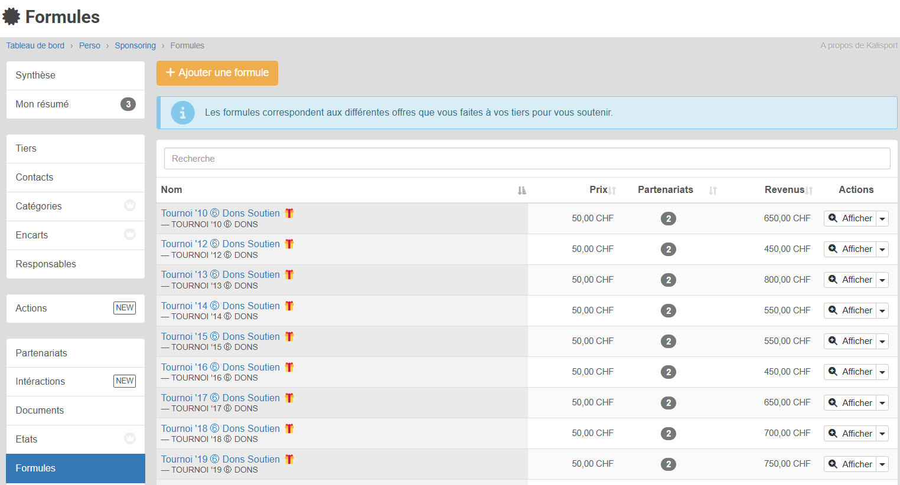Image resolution: width=900 pixels, height=485 pixels.
Task: Click the gift icon next to Tournoi '10
Action: click(x=289, y=213)
